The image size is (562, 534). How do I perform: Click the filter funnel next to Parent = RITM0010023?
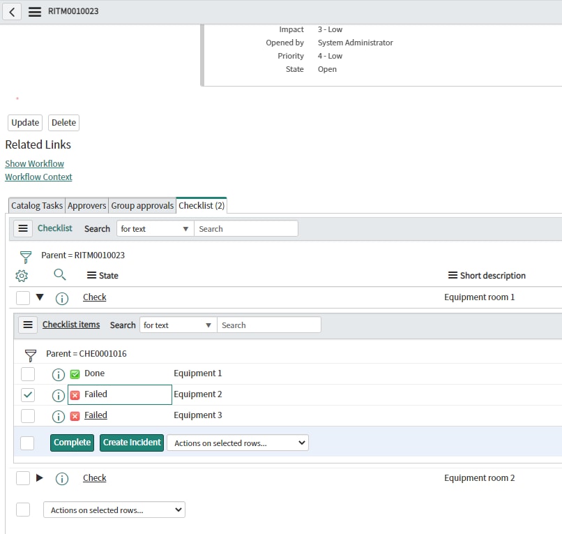(x=26, y=257)
